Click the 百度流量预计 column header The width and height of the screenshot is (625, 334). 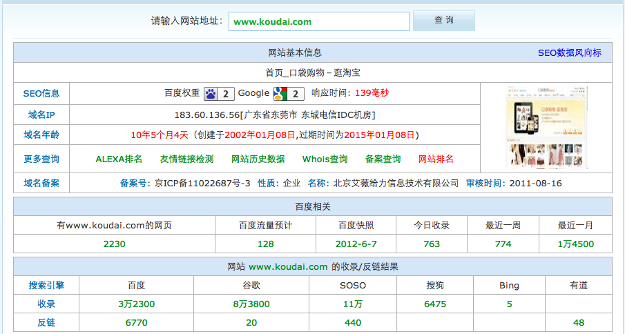click(265, 226)
